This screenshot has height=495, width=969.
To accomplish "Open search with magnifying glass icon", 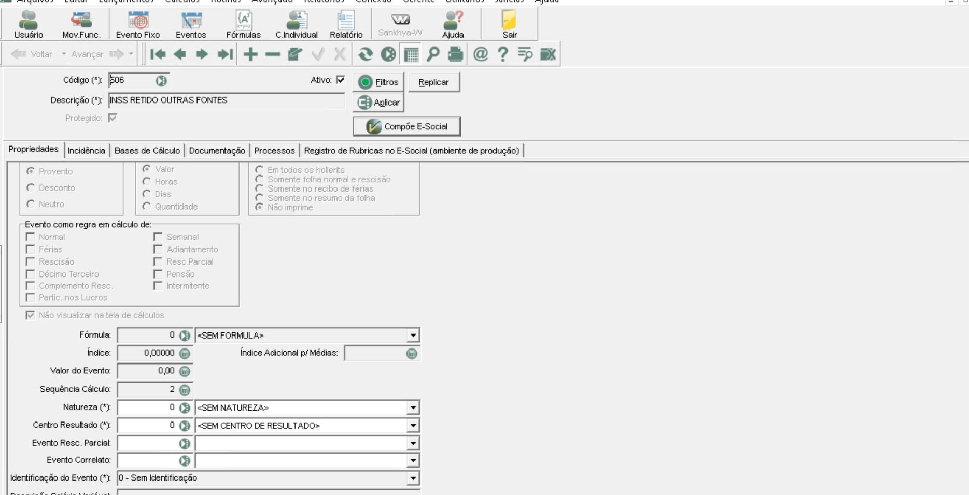I will tap(433, 54).
